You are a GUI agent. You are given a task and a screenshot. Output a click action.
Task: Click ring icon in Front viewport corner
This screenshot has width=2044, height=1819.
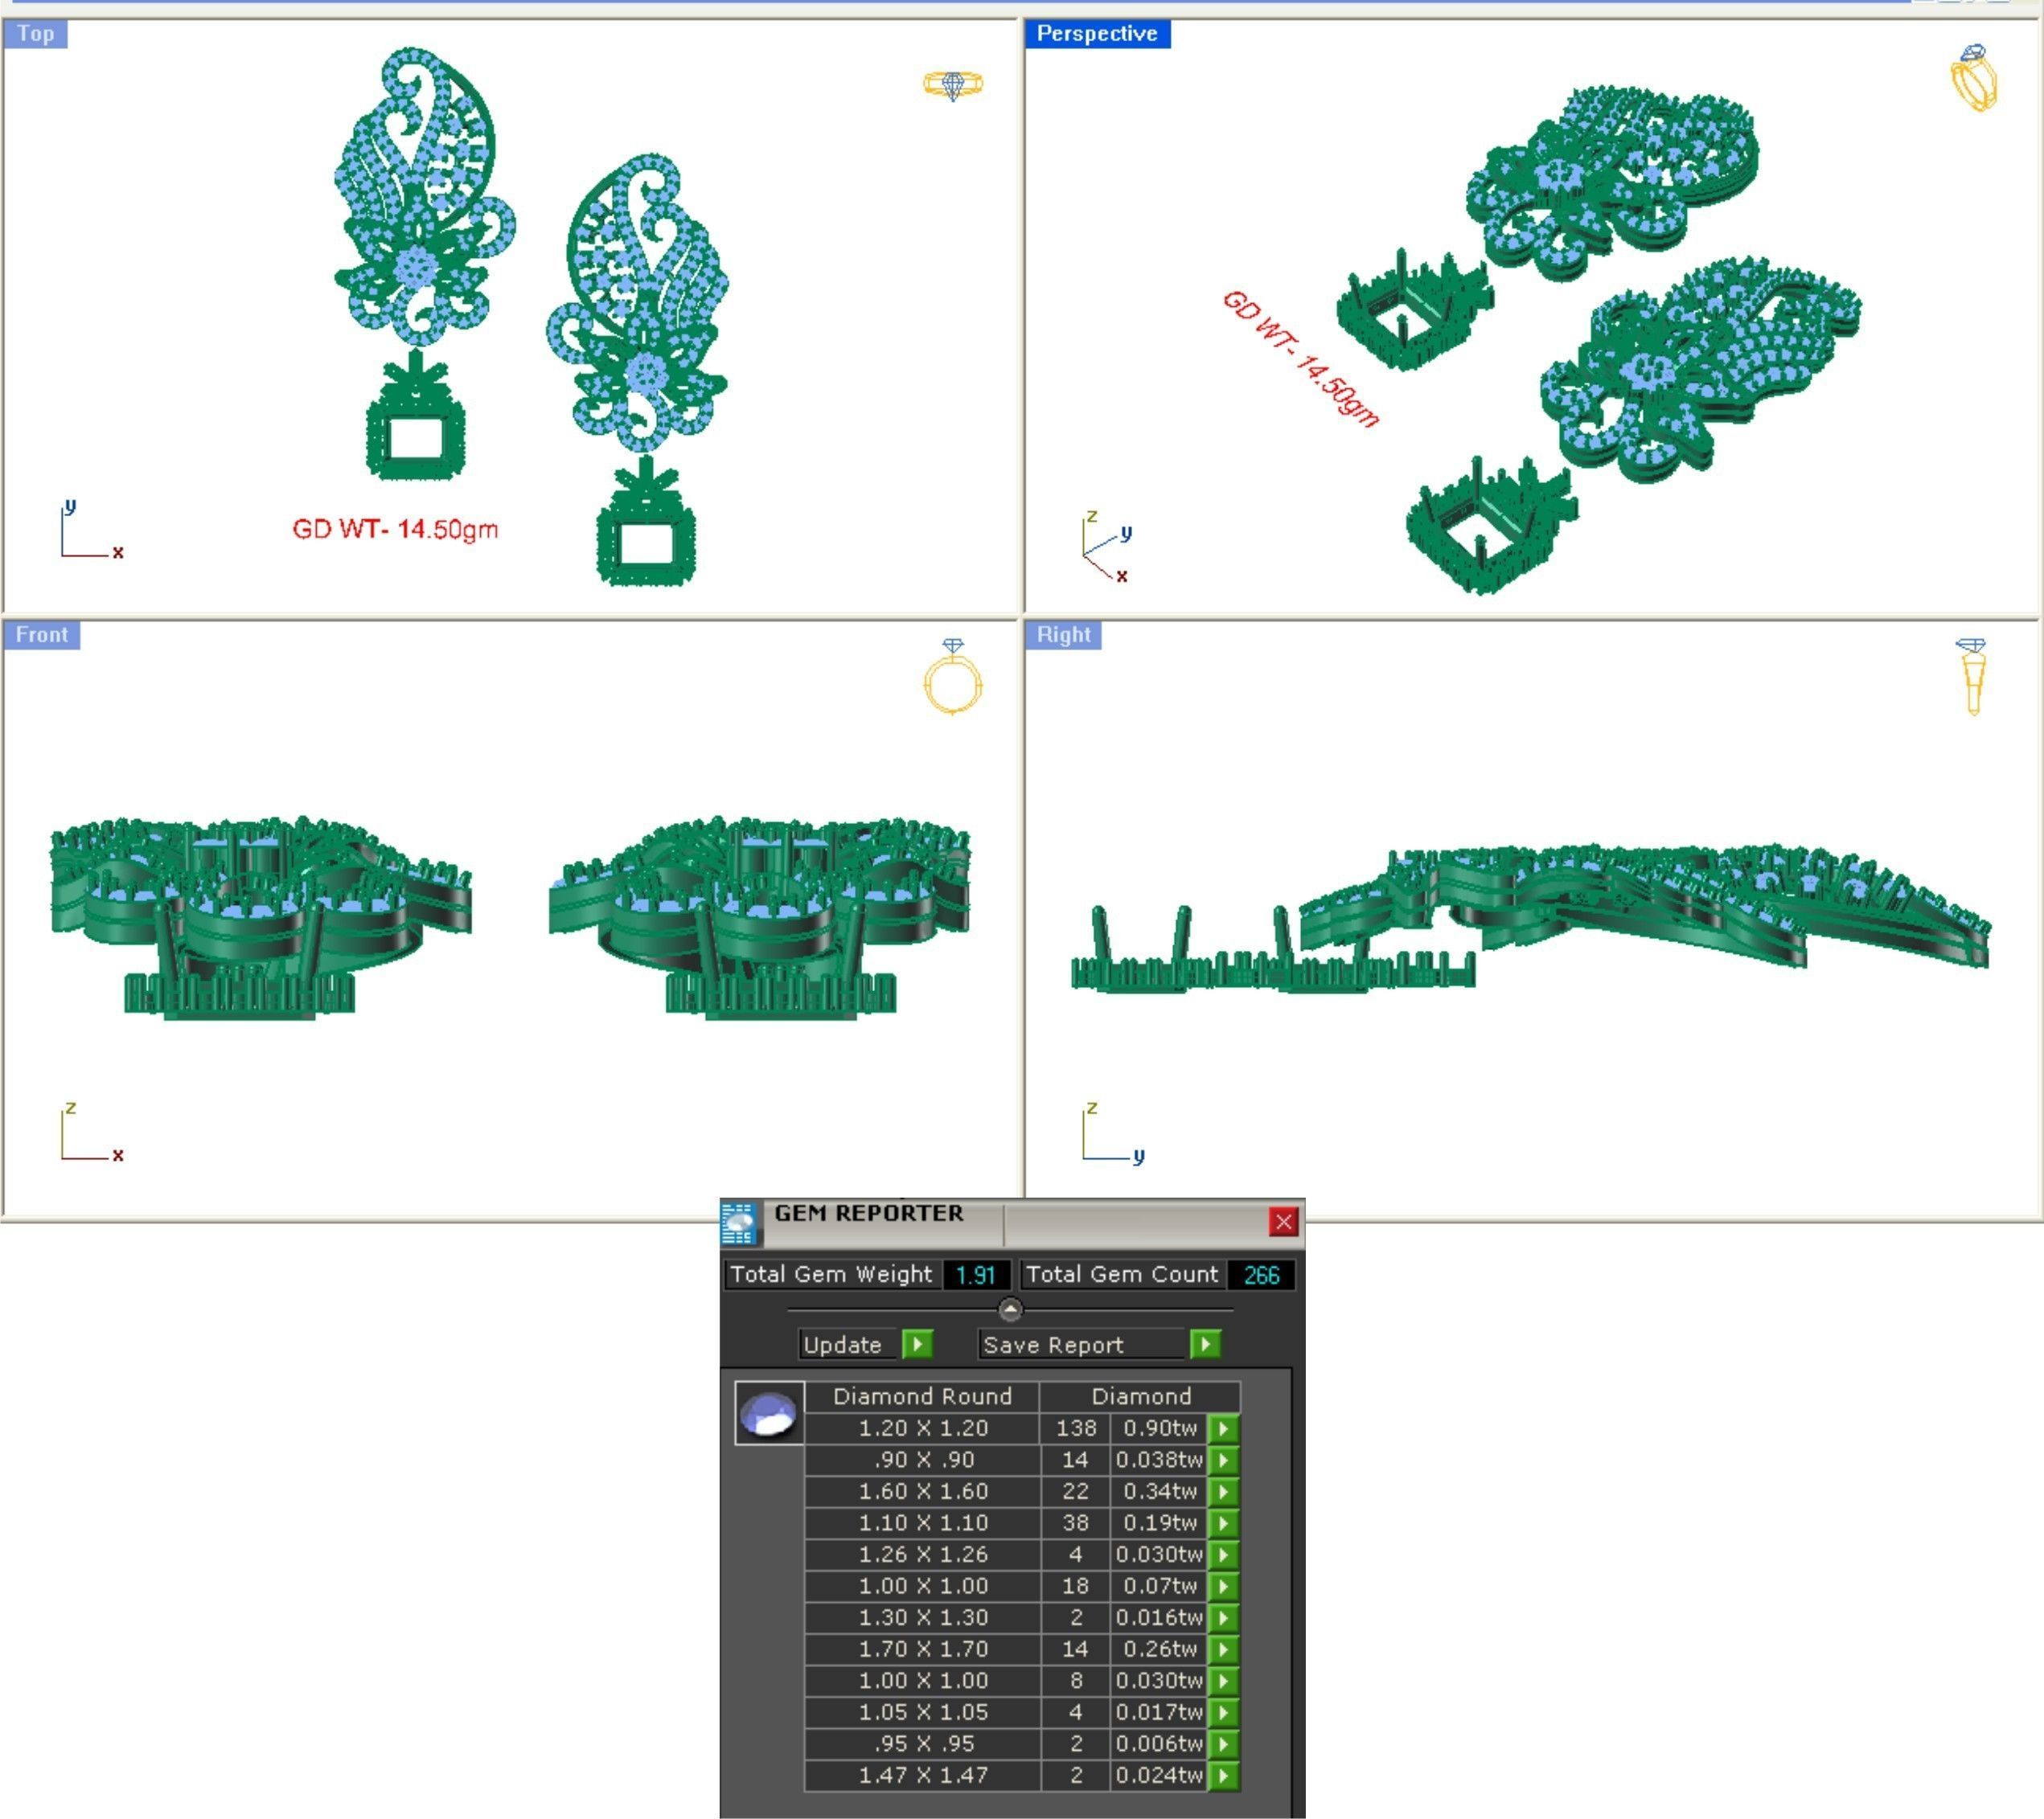pos(953,677)
